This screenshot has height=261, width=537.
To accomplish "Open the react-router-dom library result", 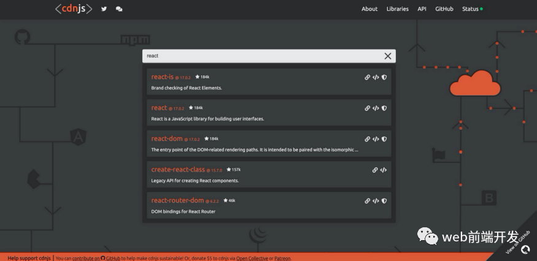I will pyautogui.click(x=178, y=200).
